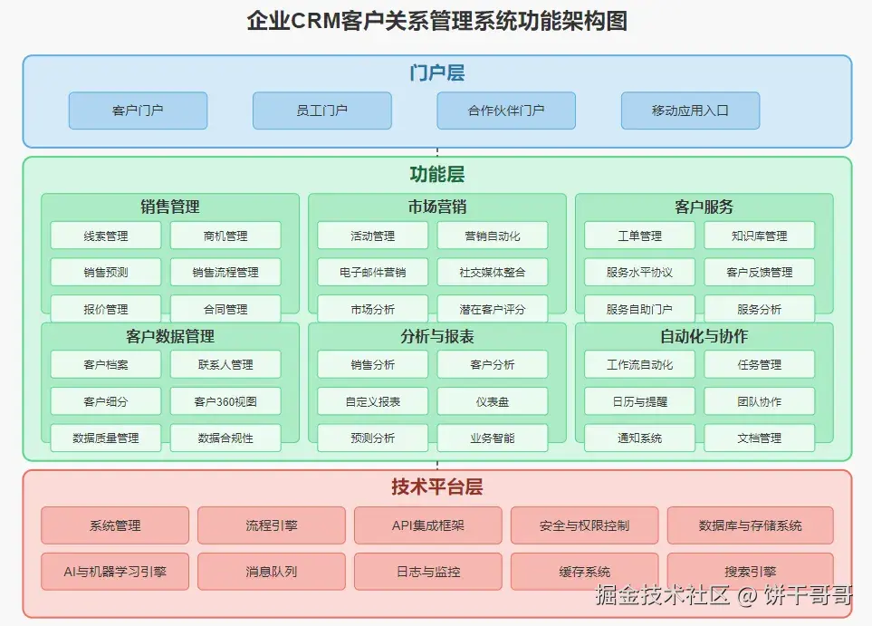
Task: Select the 服务自助门户 box
Action: tap(639, 309)
